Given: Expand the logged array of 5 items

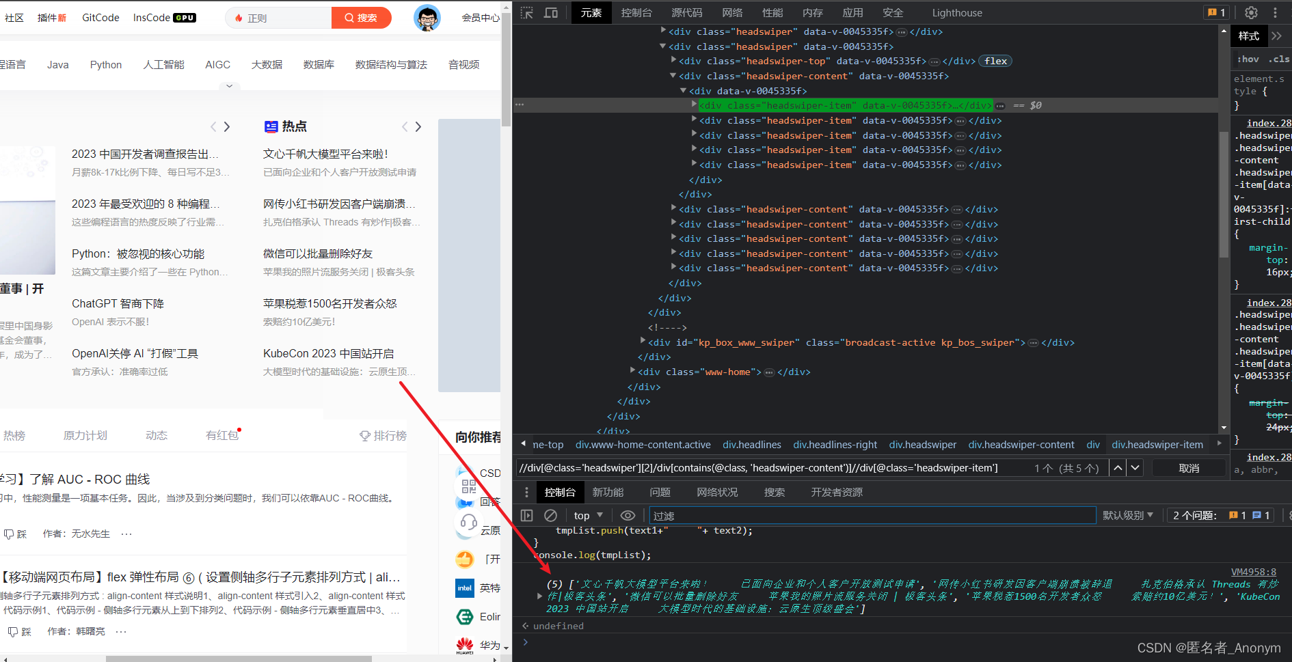Looking at the screenshot, I should click(x=540, y=596).
